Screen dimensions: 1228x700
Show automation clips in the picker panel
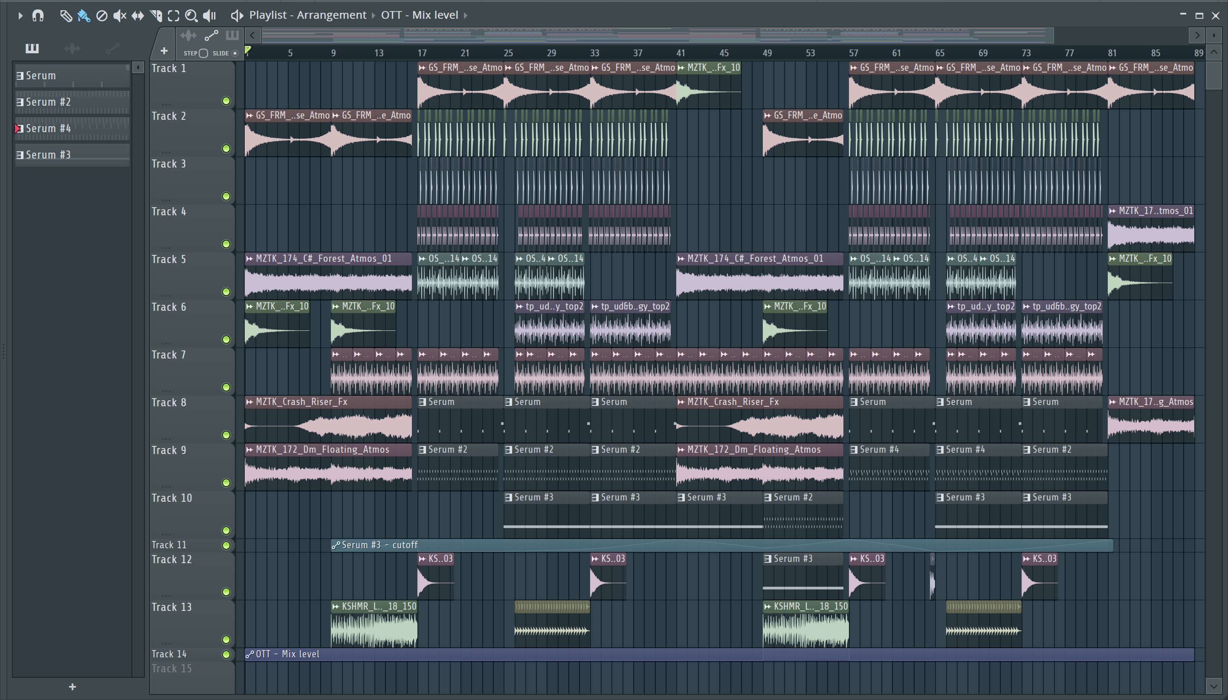pyautogui.click(x=113, y=48)
